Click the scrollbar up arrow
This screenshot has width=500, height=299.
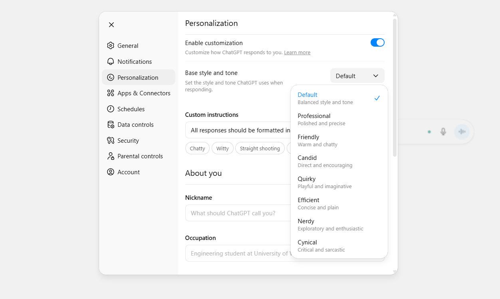pyautogui.click(x=395, y=15)
